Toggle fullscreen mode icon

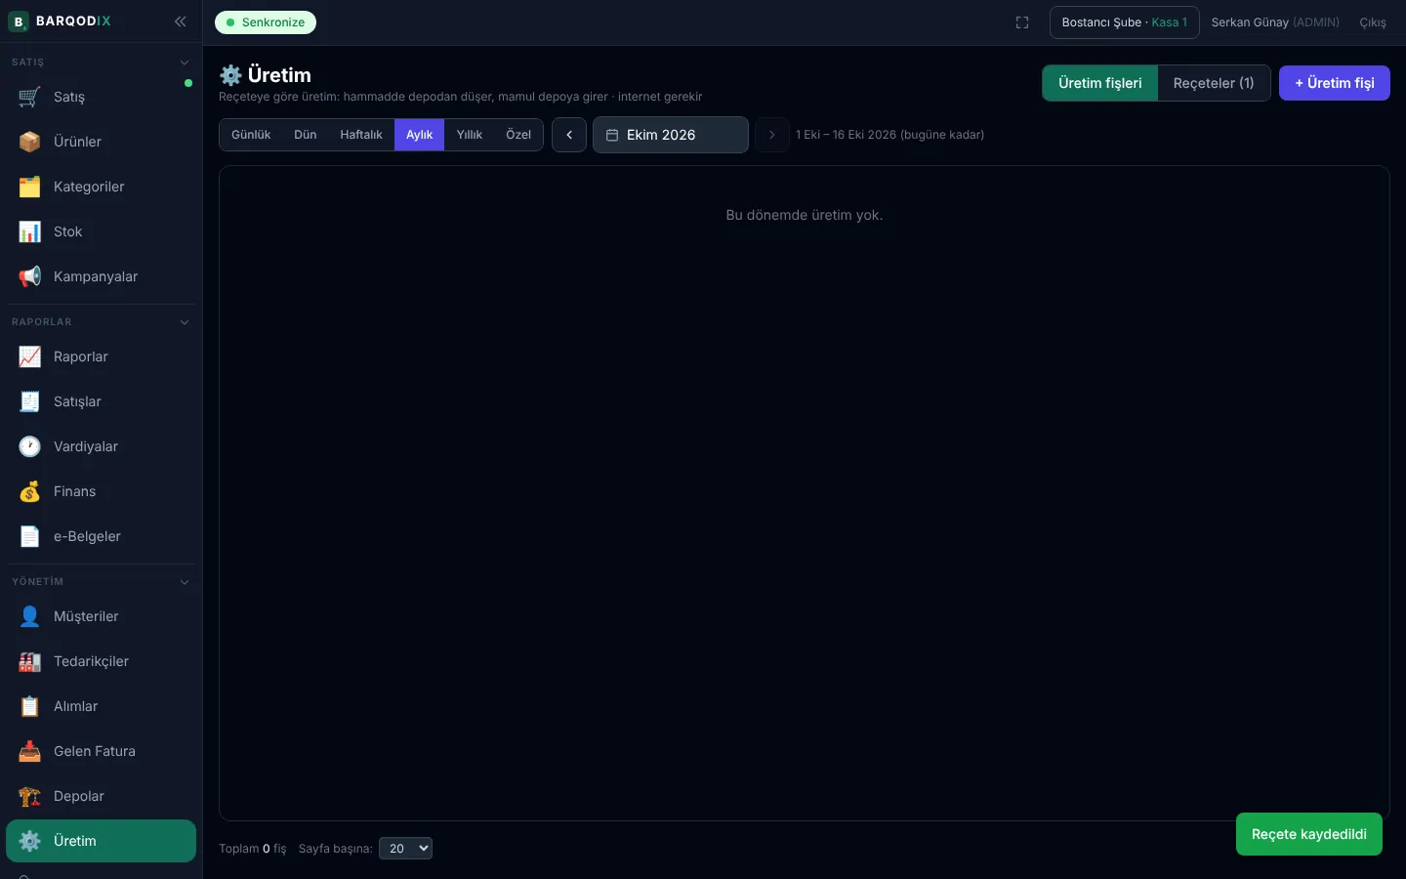point(1022,22)
